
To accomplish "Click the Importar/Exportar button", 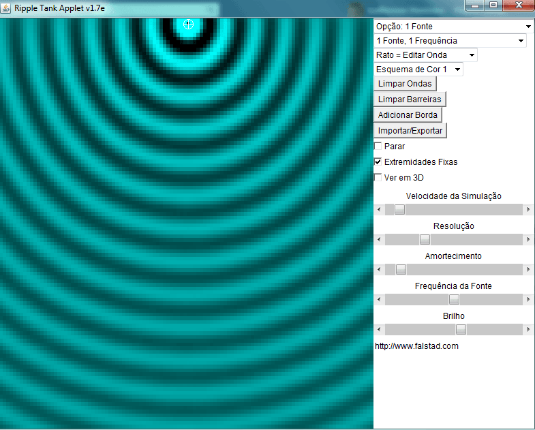I will point(410,131).
